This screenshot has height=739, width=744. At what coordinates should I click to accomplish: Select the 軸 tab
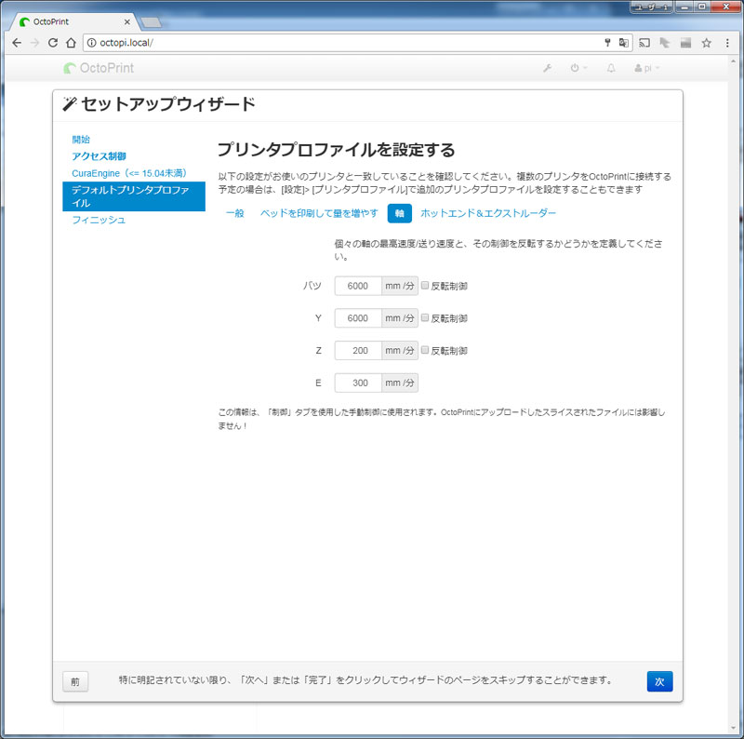click(x=400, y=213)
